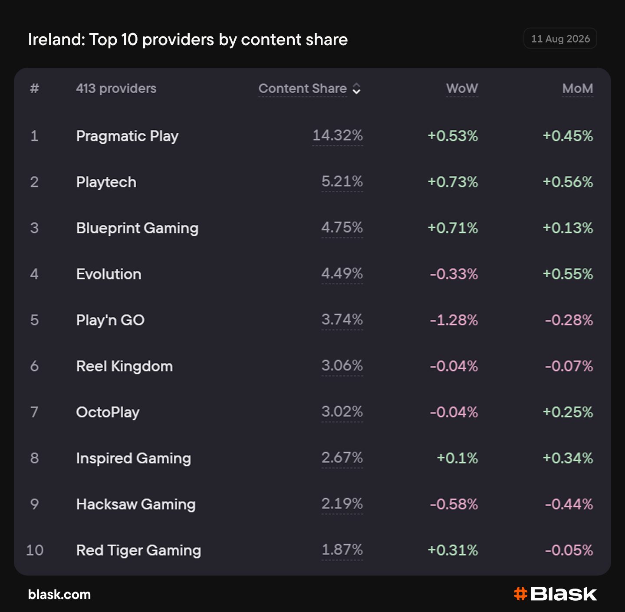The image size is (625, 612).
Task: Click the 413 providers column header
Action: pyautogui.click(x=116, y=89)
